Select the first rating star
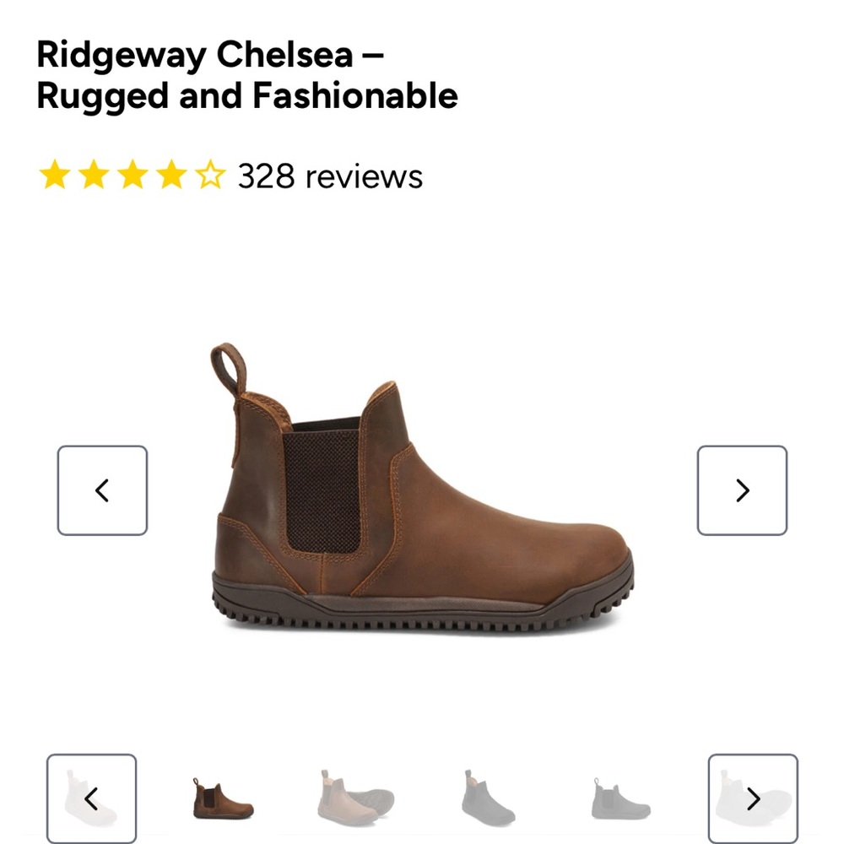Viewport: 844px width, 844px height. click(53, 176)
